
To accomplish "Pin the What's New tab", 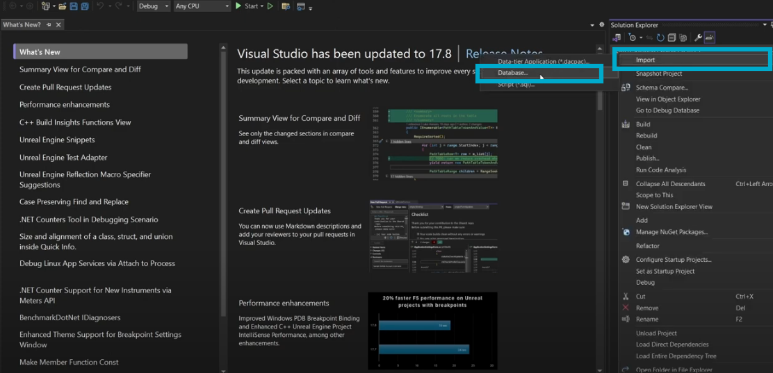I will [49, 24].
